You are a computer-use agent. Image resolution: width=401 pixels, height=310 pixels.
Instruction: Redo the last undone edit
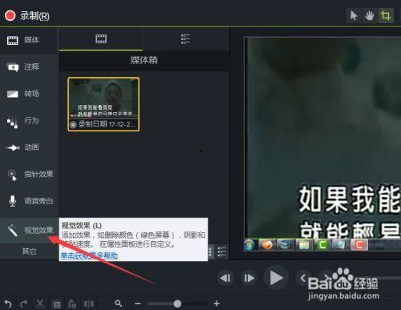[x=24, y=304]
